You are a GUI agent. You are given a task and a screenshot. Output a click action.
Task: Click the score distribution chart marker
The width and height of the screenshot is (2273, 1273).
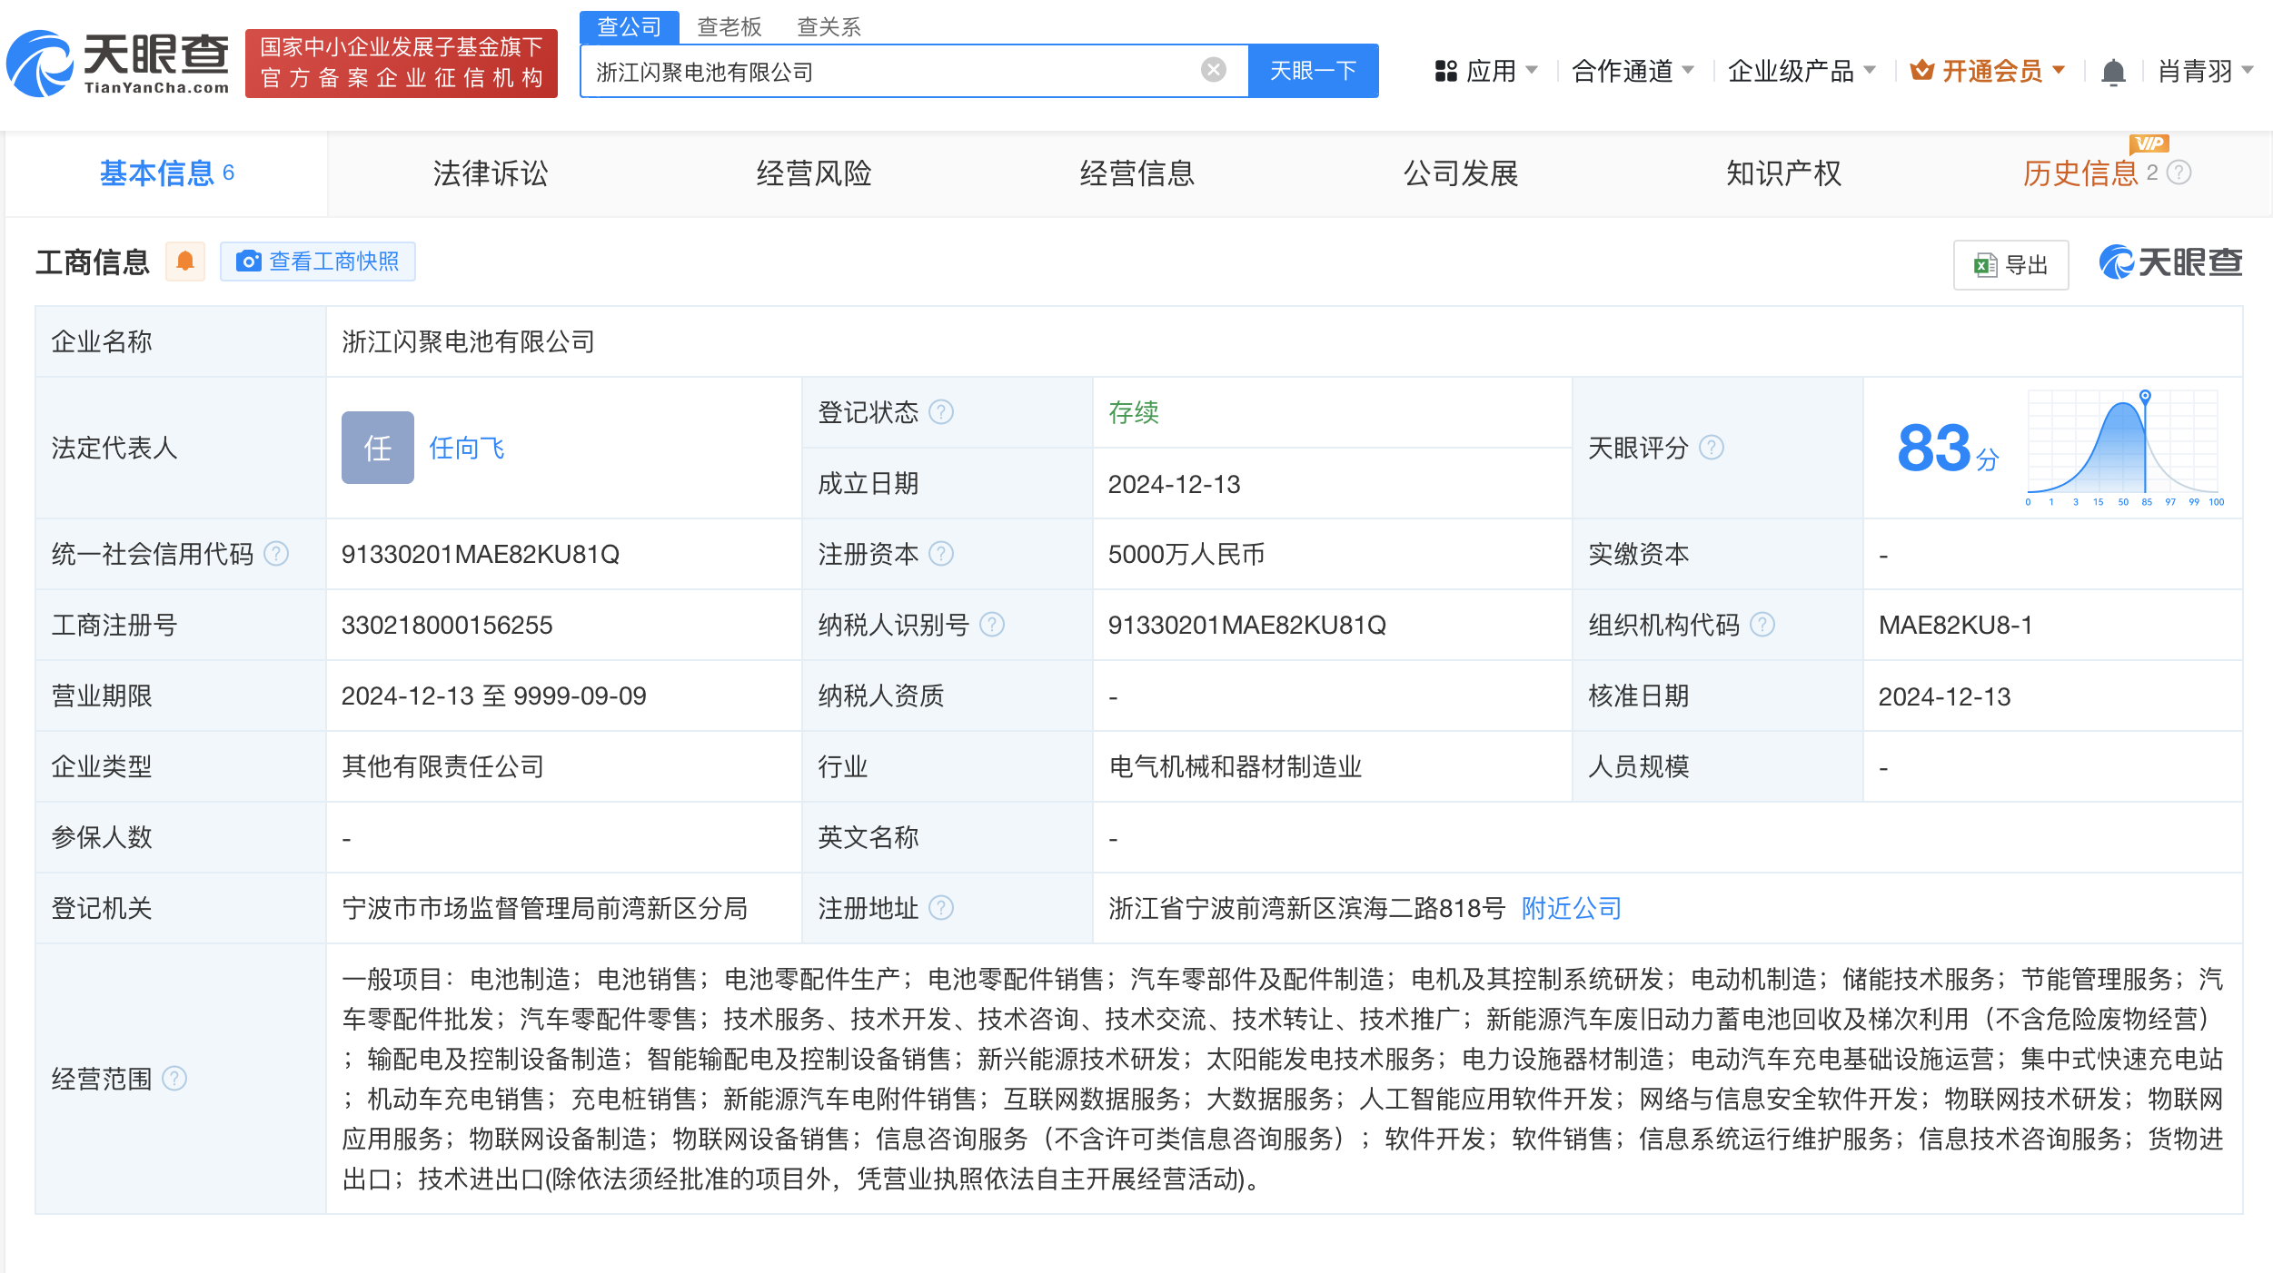(x=2145, y=396)
